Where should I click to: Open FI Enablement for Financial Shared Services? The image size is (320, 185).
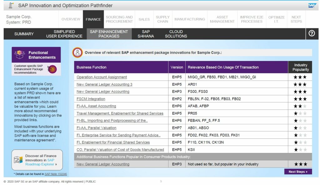click(x=113, y=142)
